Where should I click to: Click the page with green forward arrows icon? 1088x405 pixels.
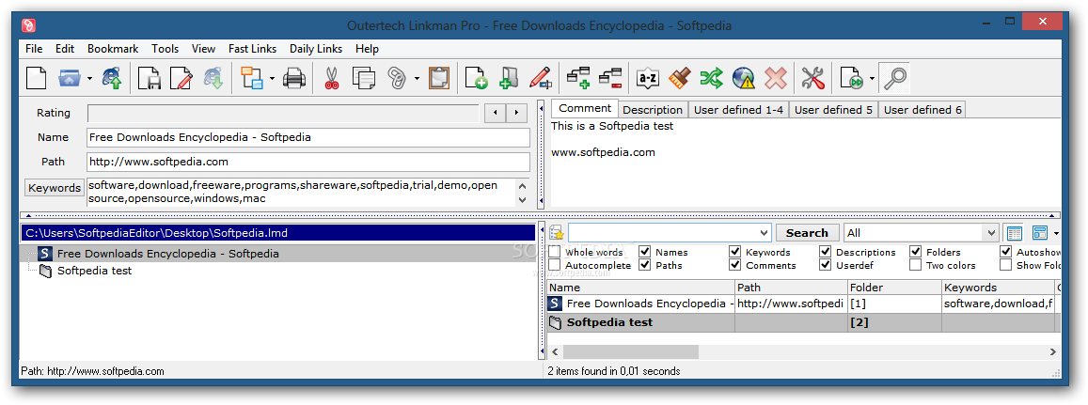click(851, 78)
